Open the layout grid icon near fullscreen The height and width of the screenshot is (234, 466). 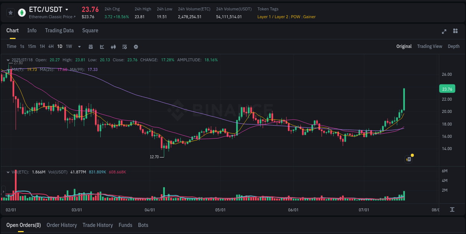(x=455, y=32)
